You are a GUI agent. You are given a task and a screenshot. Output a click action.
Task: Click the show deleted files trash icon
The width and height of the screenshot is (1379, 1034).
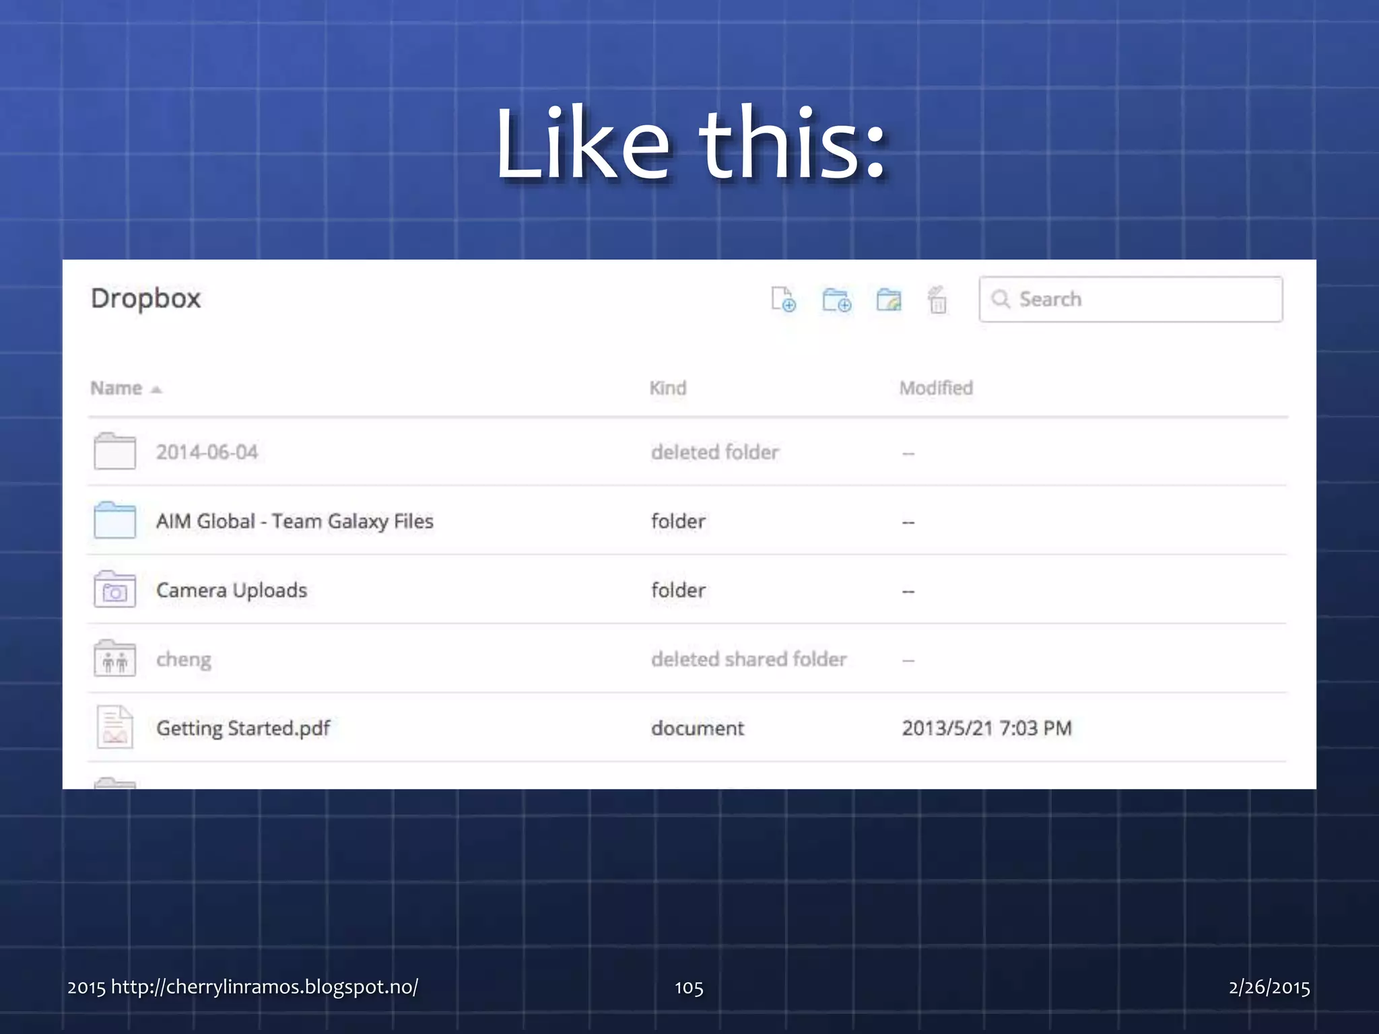[937, 300]
